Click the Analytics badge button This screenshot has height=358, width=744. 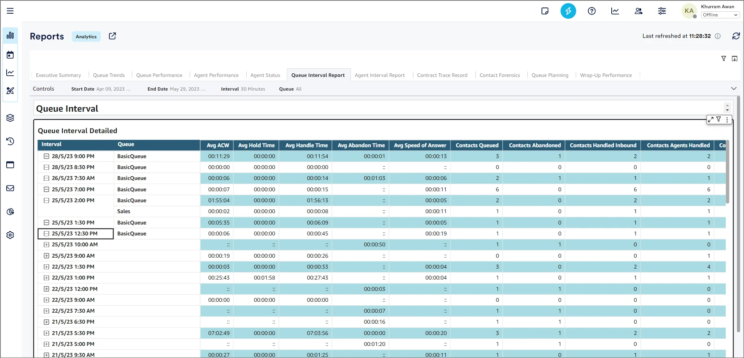click(86, 36)
